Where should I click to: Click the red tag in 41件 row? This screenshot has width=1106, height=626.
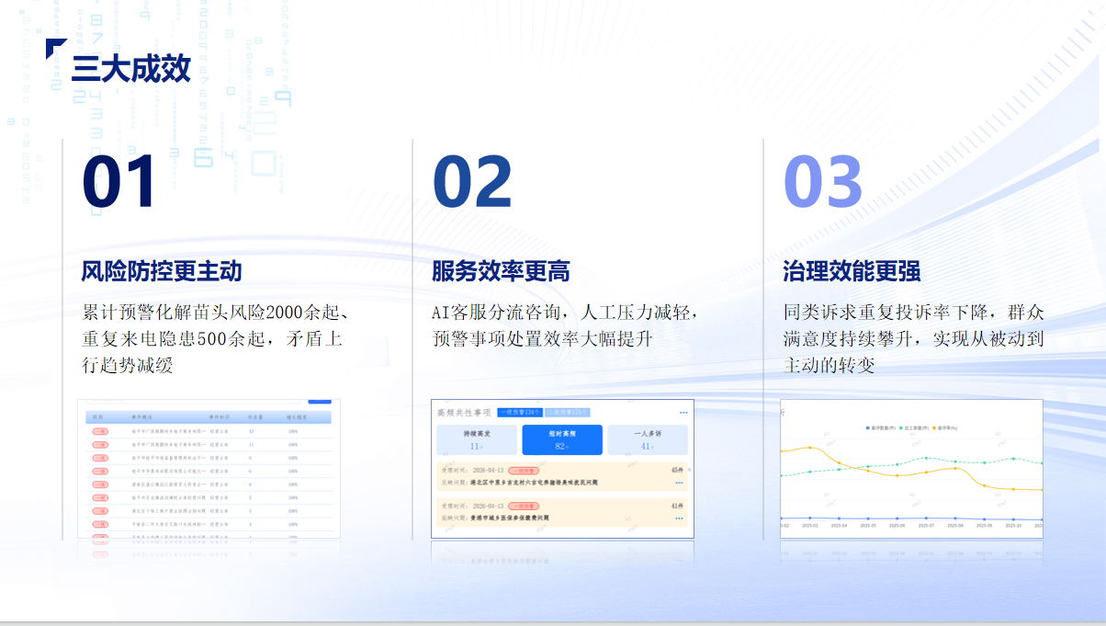(524, 506)
